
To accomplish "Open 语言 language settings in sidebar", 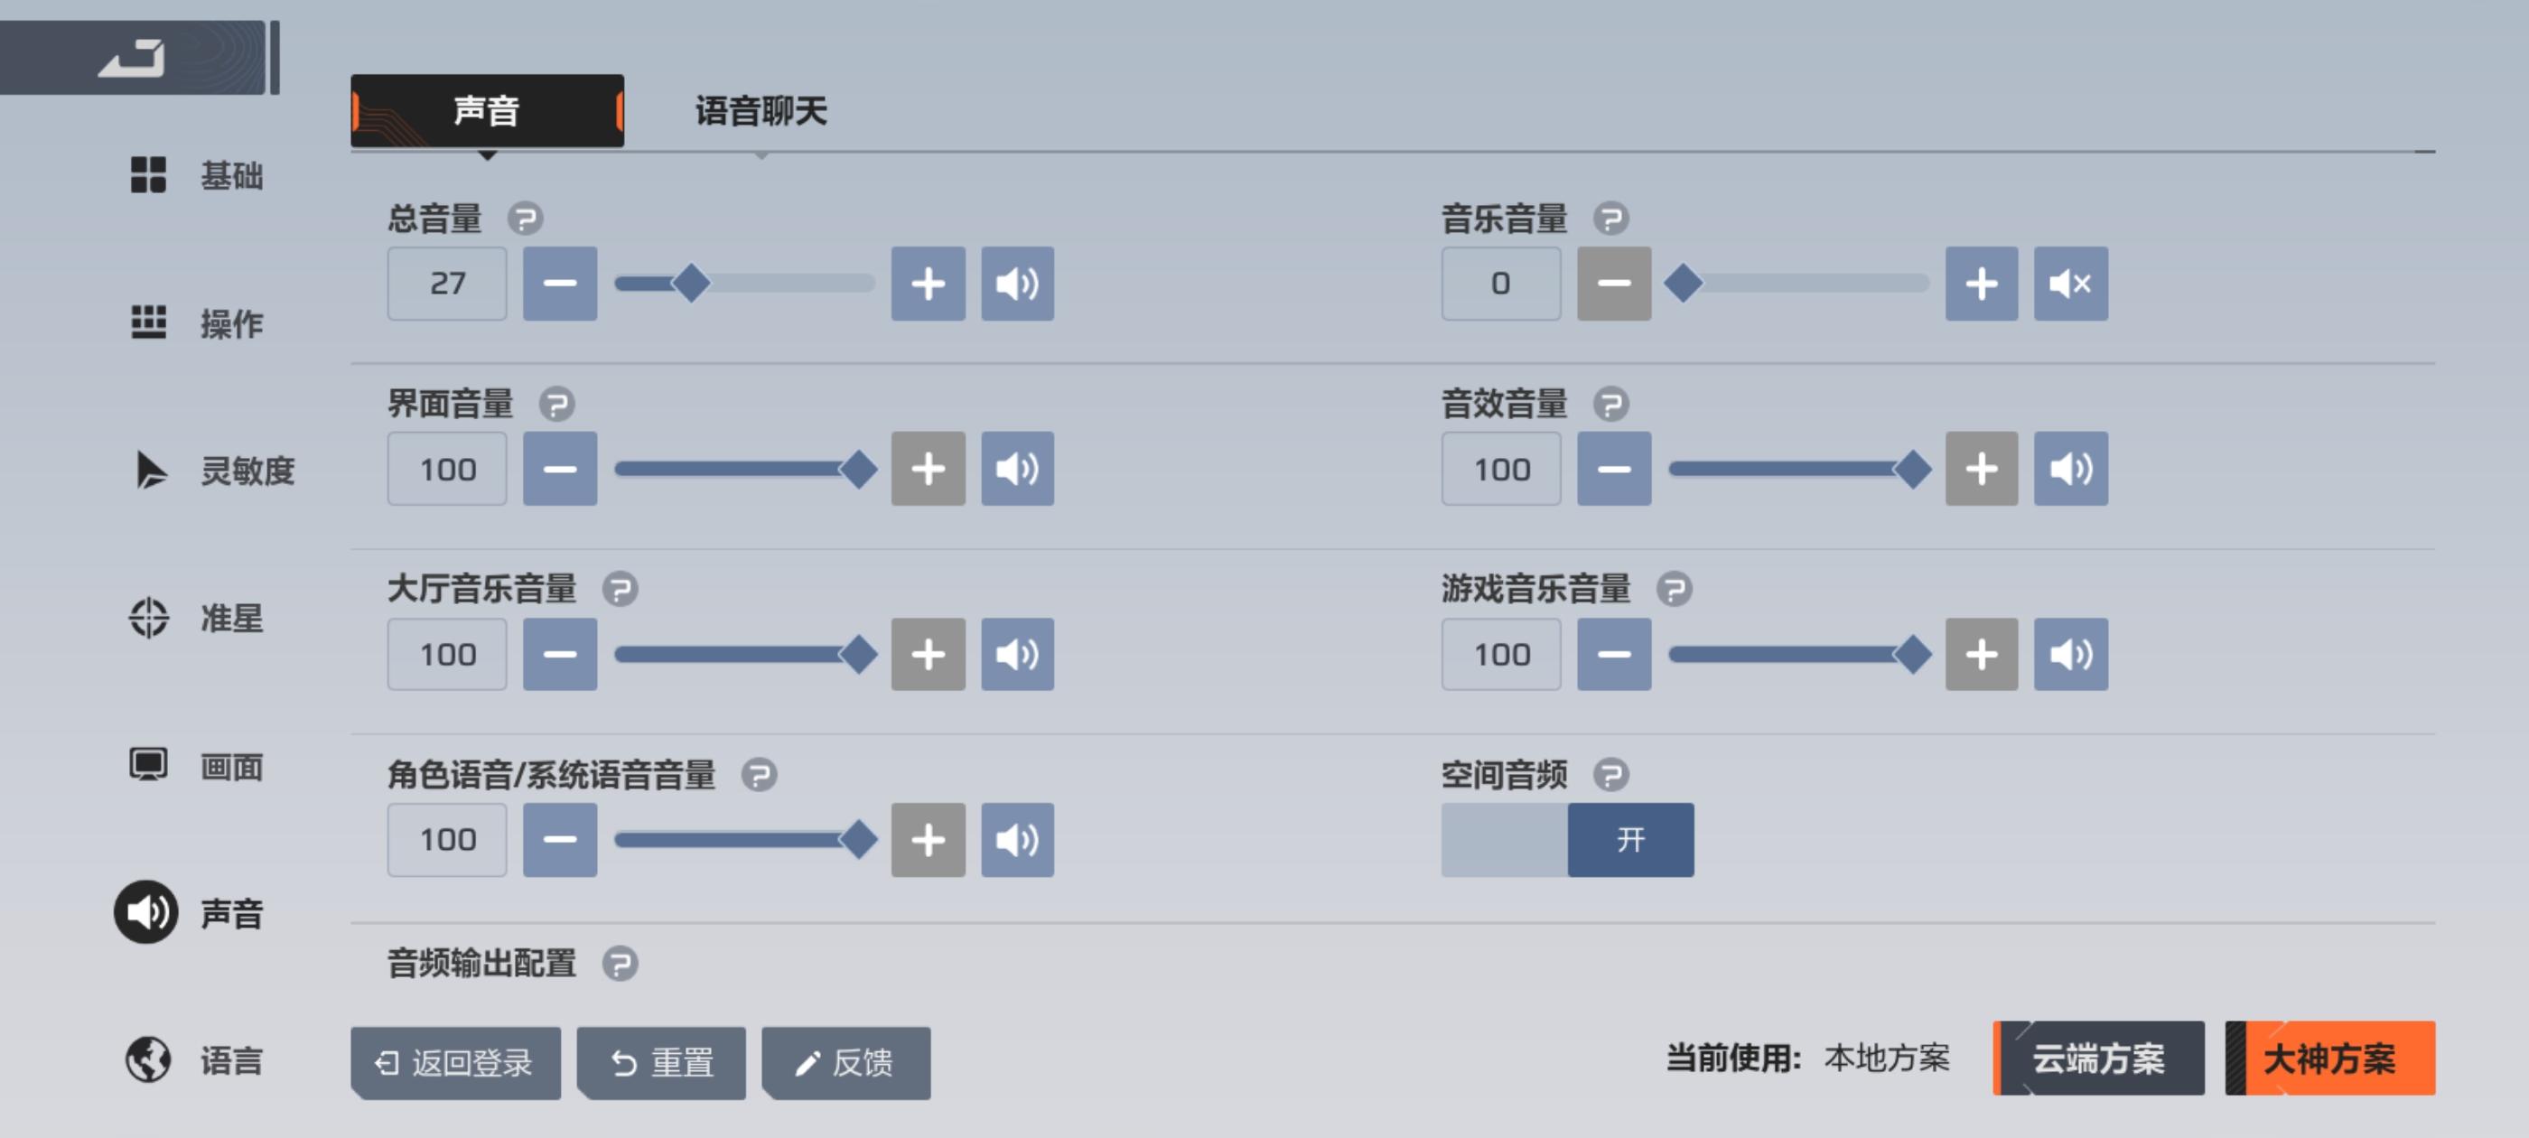I will (196, 1059).
